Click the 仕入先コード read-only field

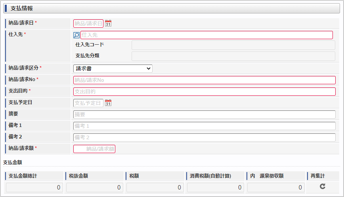click(x=233, y=45)
